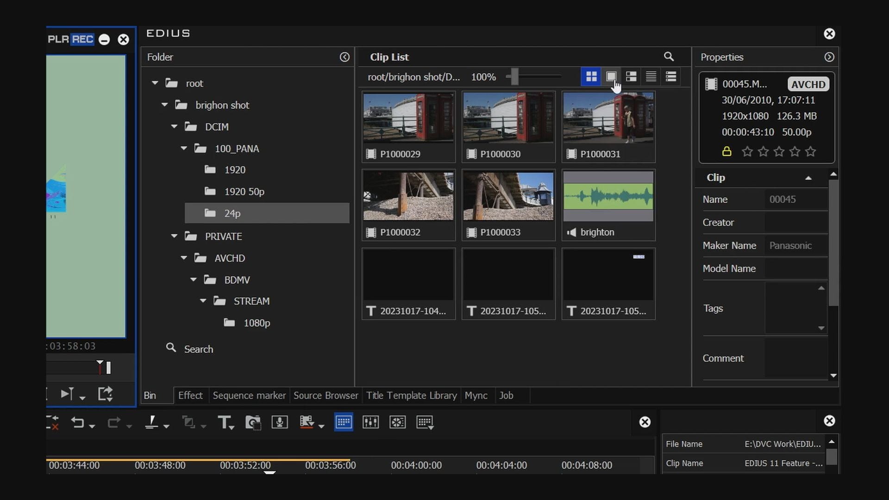Open the Create Title tool
Viewport: 889px width, 500px height.
coord(224,422)
